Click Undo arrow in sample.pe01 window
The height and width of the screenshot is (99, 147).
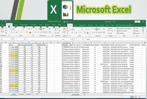(x=67, y=22)
